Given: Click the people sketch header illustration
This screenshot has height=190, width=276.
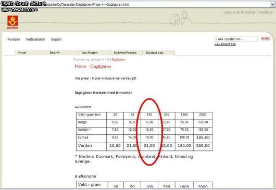Looking at the screenshot, I should click(180, 18).
